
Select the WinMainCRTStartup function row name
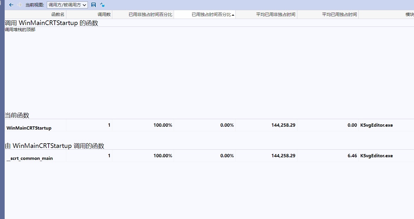tap(29, 128)
